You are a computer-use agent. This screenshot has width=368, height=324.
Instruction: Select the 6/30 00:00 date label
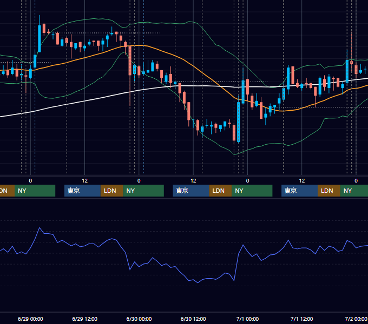(139, 319)
